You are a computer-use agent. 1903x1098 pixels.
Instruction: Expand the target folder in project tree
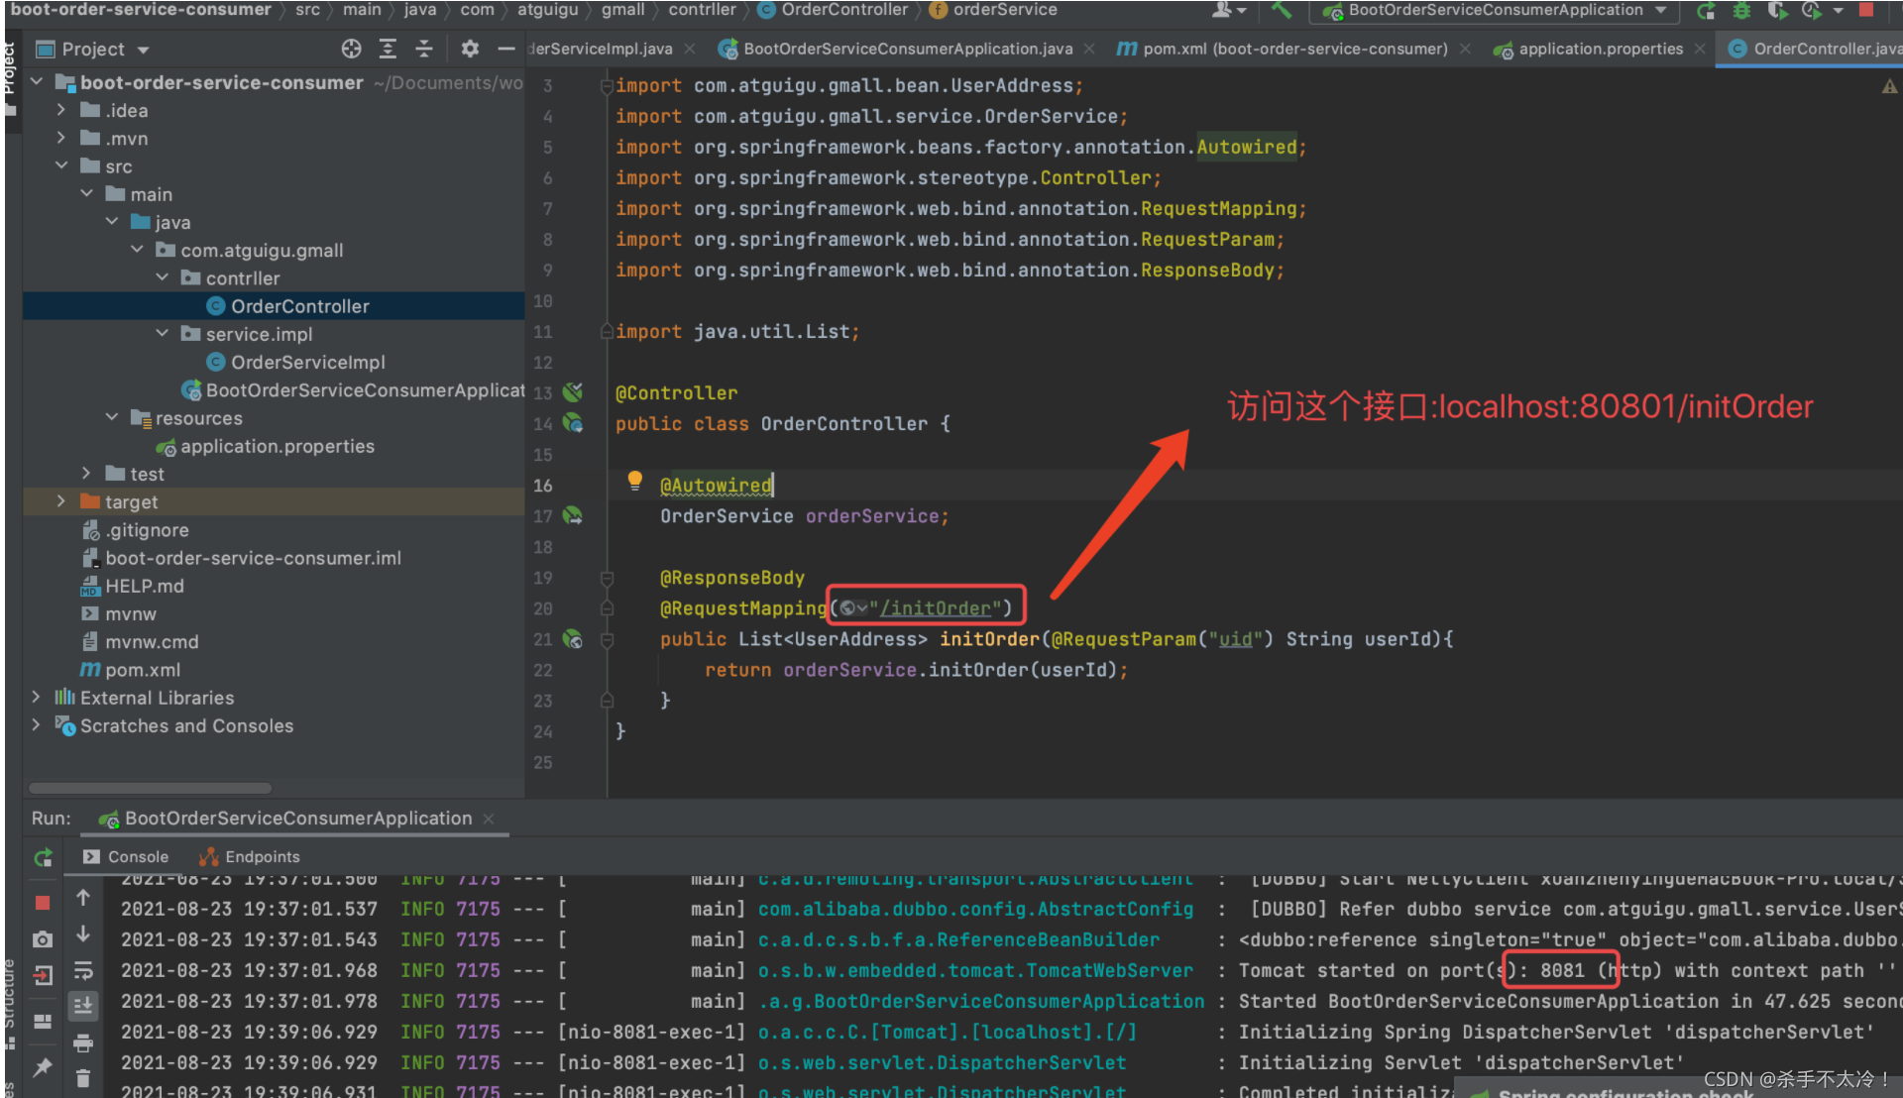click(61, 501)
